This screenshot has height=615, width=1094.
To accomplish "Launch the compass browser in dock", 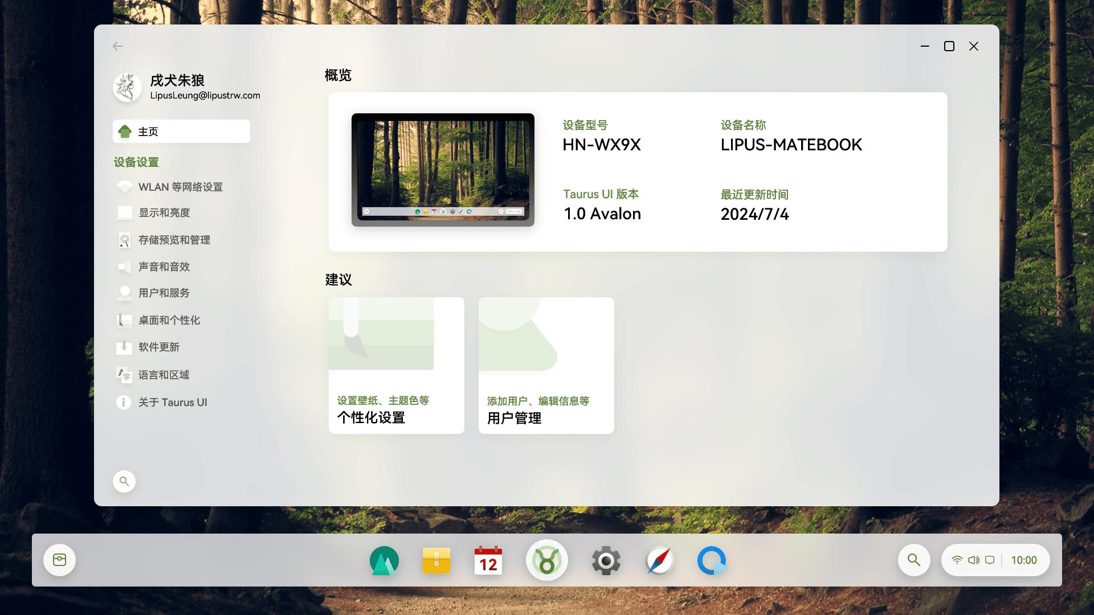I will pyautogui.click(x=659, y=561).
